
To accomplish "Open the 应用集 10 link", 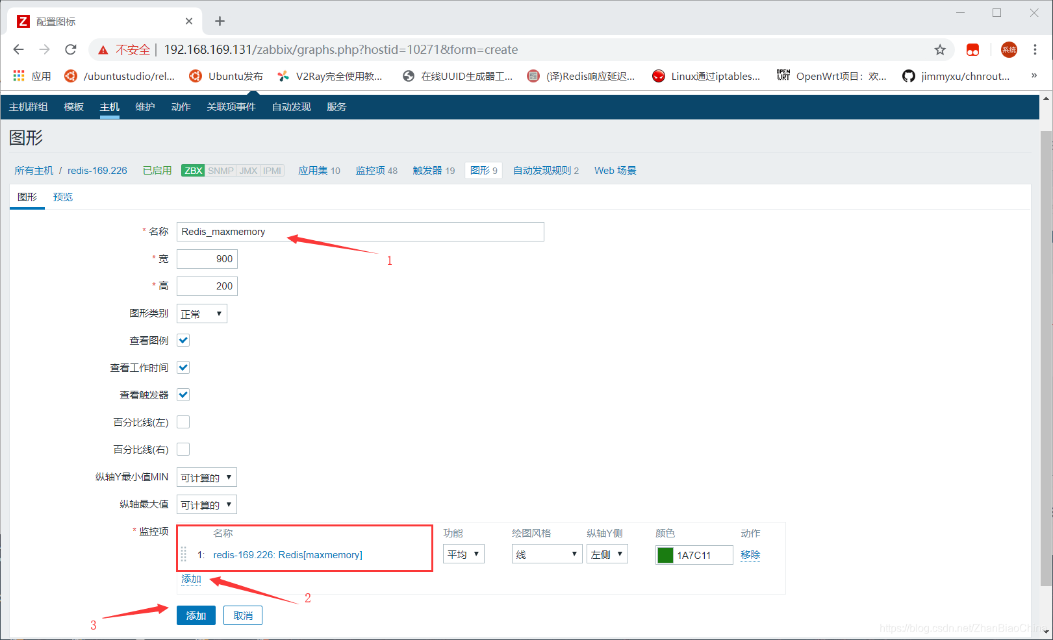I will click(x=319, y=171).
